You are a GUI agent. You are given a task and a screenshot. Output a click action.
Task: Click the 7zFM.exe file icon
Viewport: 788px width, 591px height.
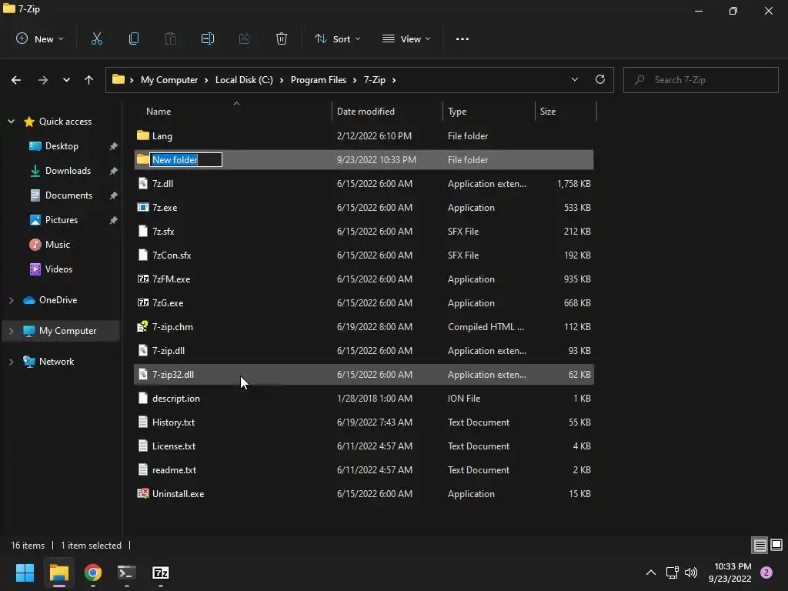coord(142,279)
